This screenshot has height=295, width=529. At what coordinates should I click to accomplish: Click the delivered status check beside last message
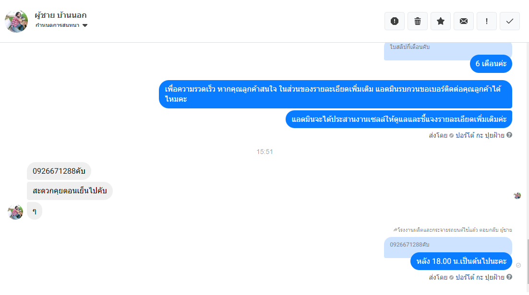518,265
